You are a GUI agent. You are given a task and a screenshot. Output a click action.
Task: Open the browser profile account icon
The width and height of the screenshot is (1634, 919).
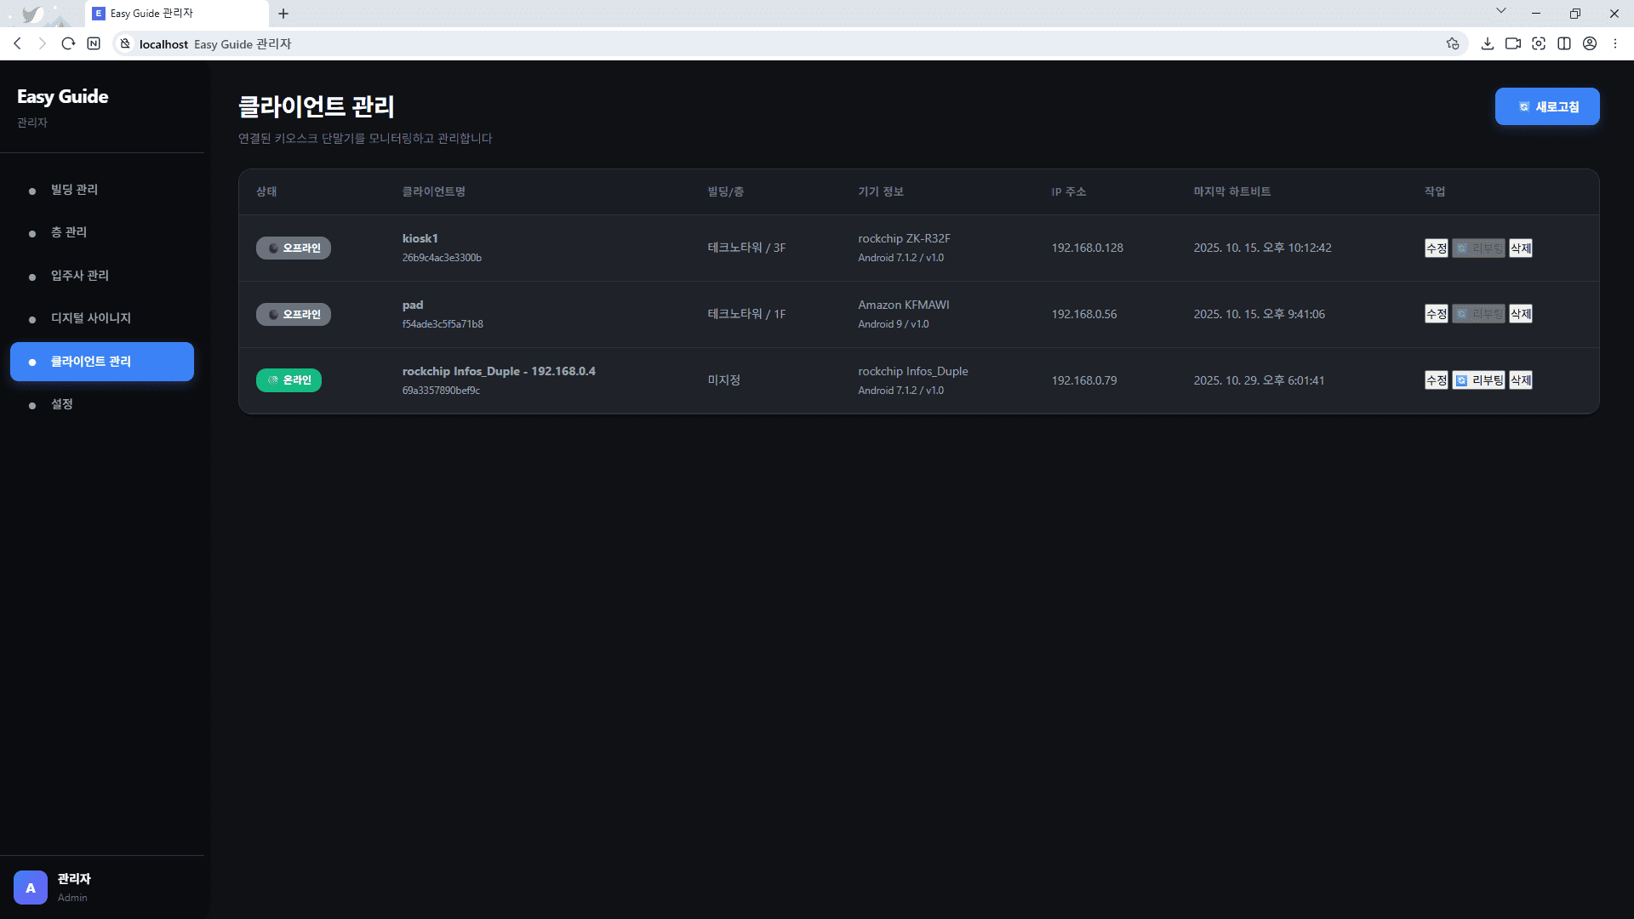[1589, 43]
